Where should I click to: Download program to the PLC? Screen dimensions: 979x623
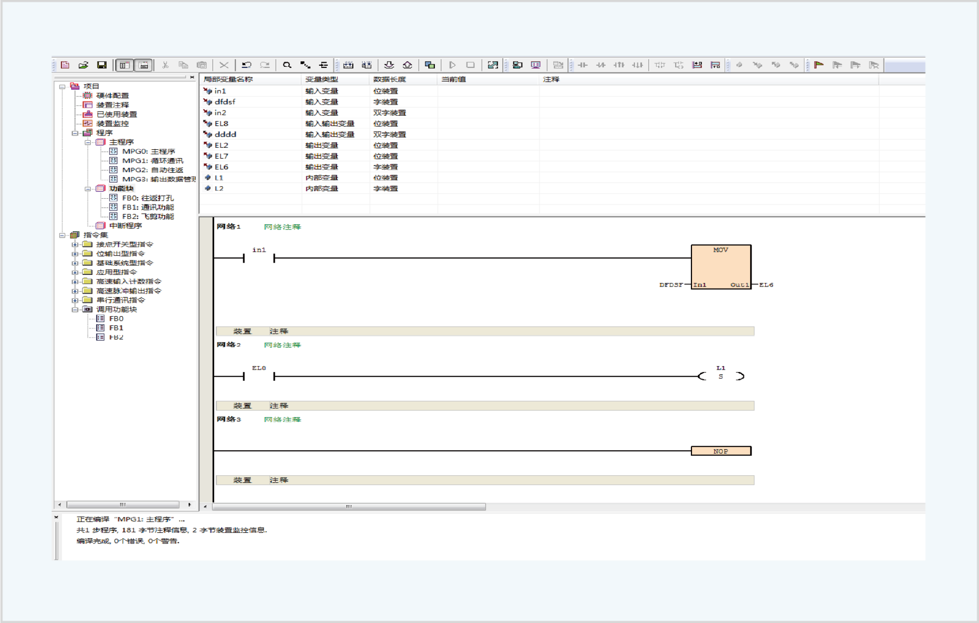(x=389, y=65)
